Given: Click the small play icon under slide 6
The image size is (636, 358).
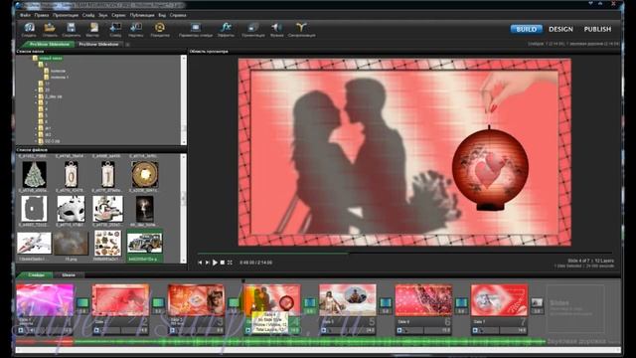Looking at the screenshot, I should (x=399, y=330).
